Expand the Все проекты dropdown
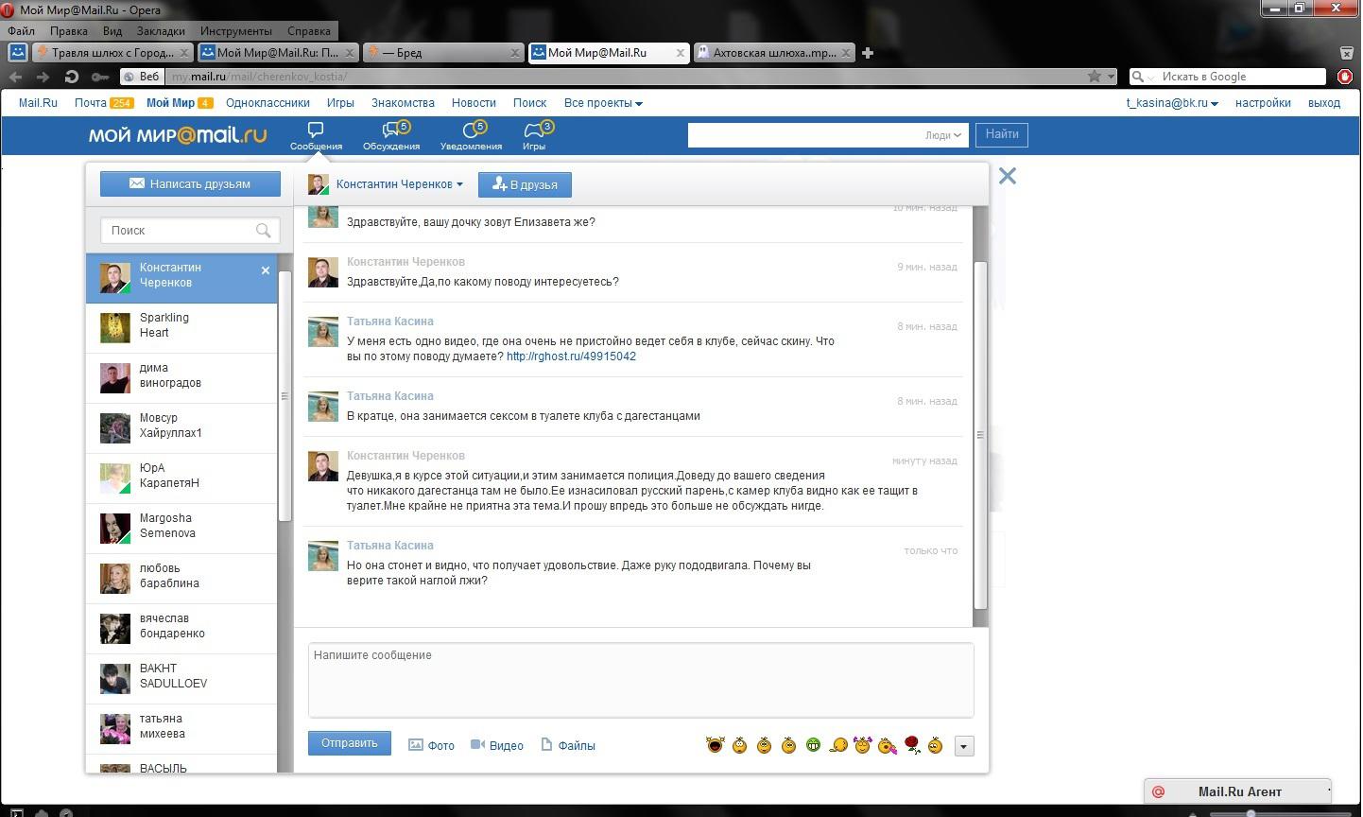 tap(603, 103)
